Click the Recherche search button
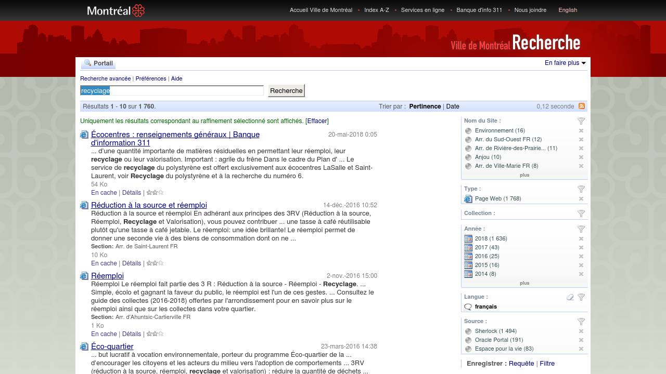 286,91
